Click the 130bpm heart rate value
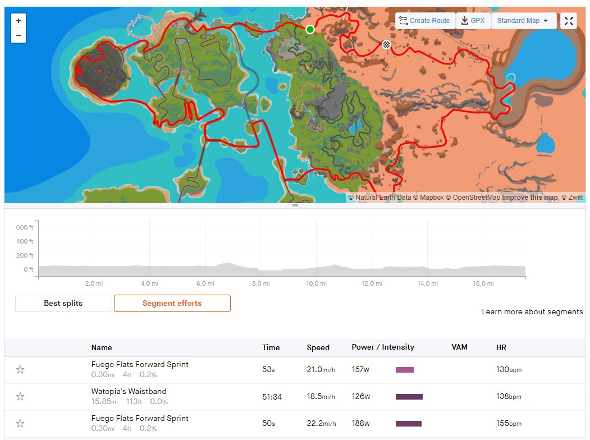 coord(509,370)
